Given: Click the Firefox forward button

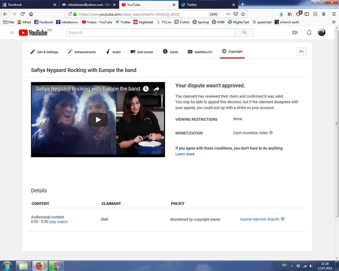Looking at the screenshot, I should (x=14, y=14).
